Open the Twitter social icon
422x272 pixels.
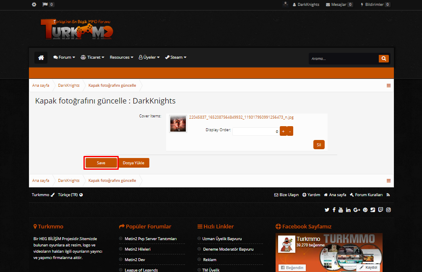(x=327, y=210)
